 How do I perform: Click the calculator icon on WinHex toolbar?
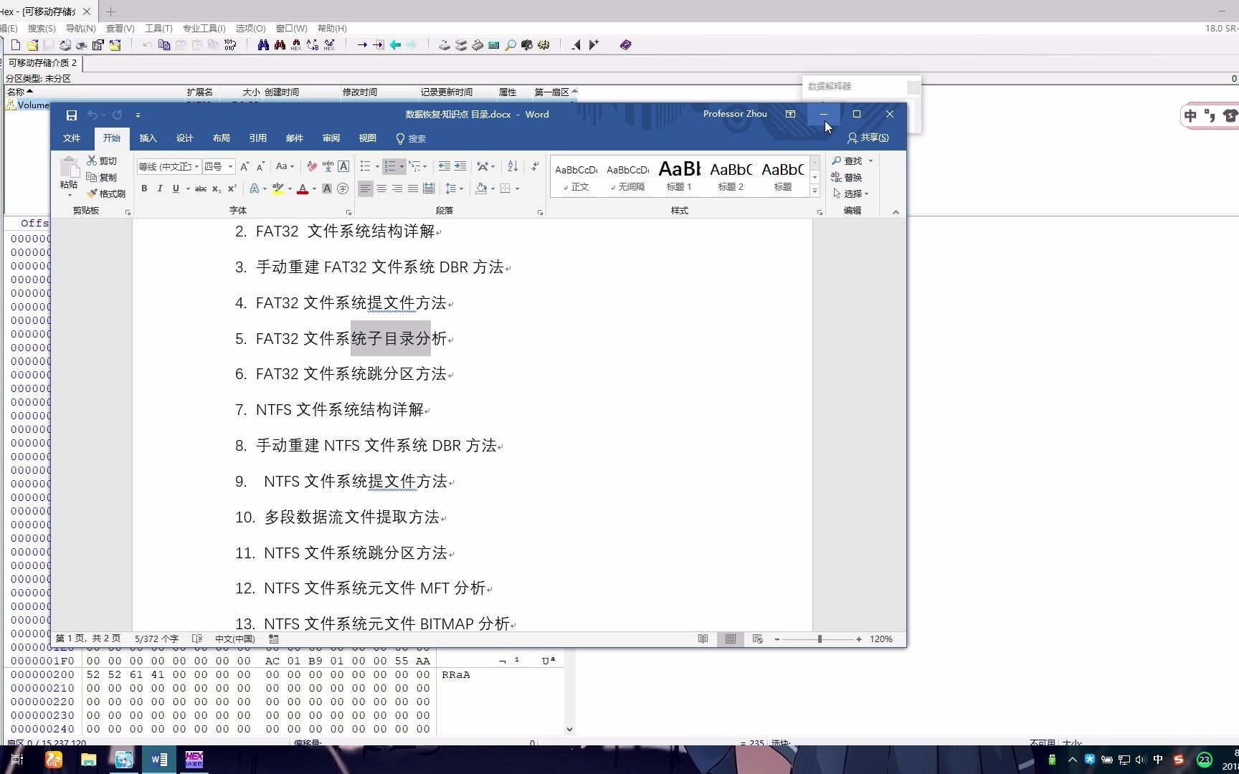point(493,44)
